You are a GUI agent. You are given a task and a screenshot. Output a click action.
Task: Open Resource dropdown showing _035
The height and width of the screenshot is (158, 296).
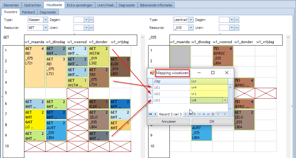click(191, 28)
